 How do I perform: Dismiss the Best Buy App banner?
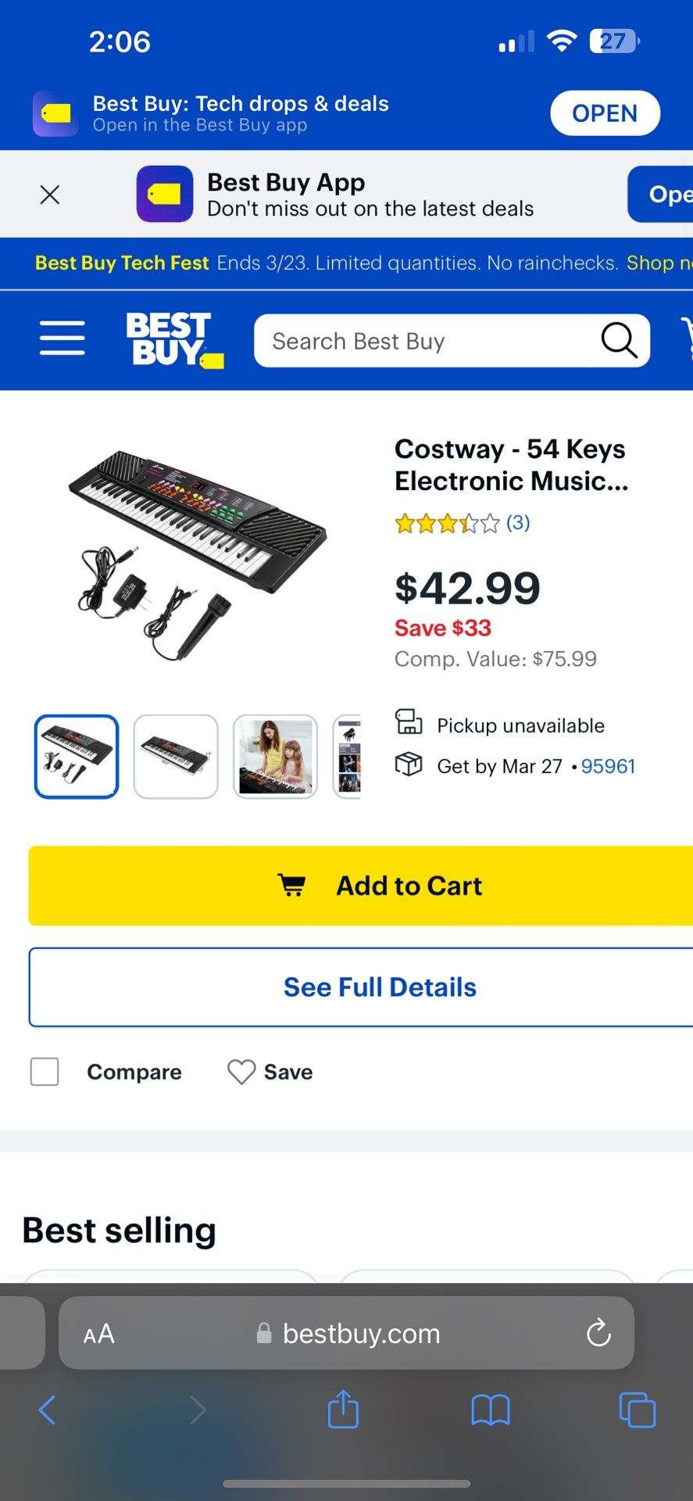pyautogui.click(x=50, y=195)
